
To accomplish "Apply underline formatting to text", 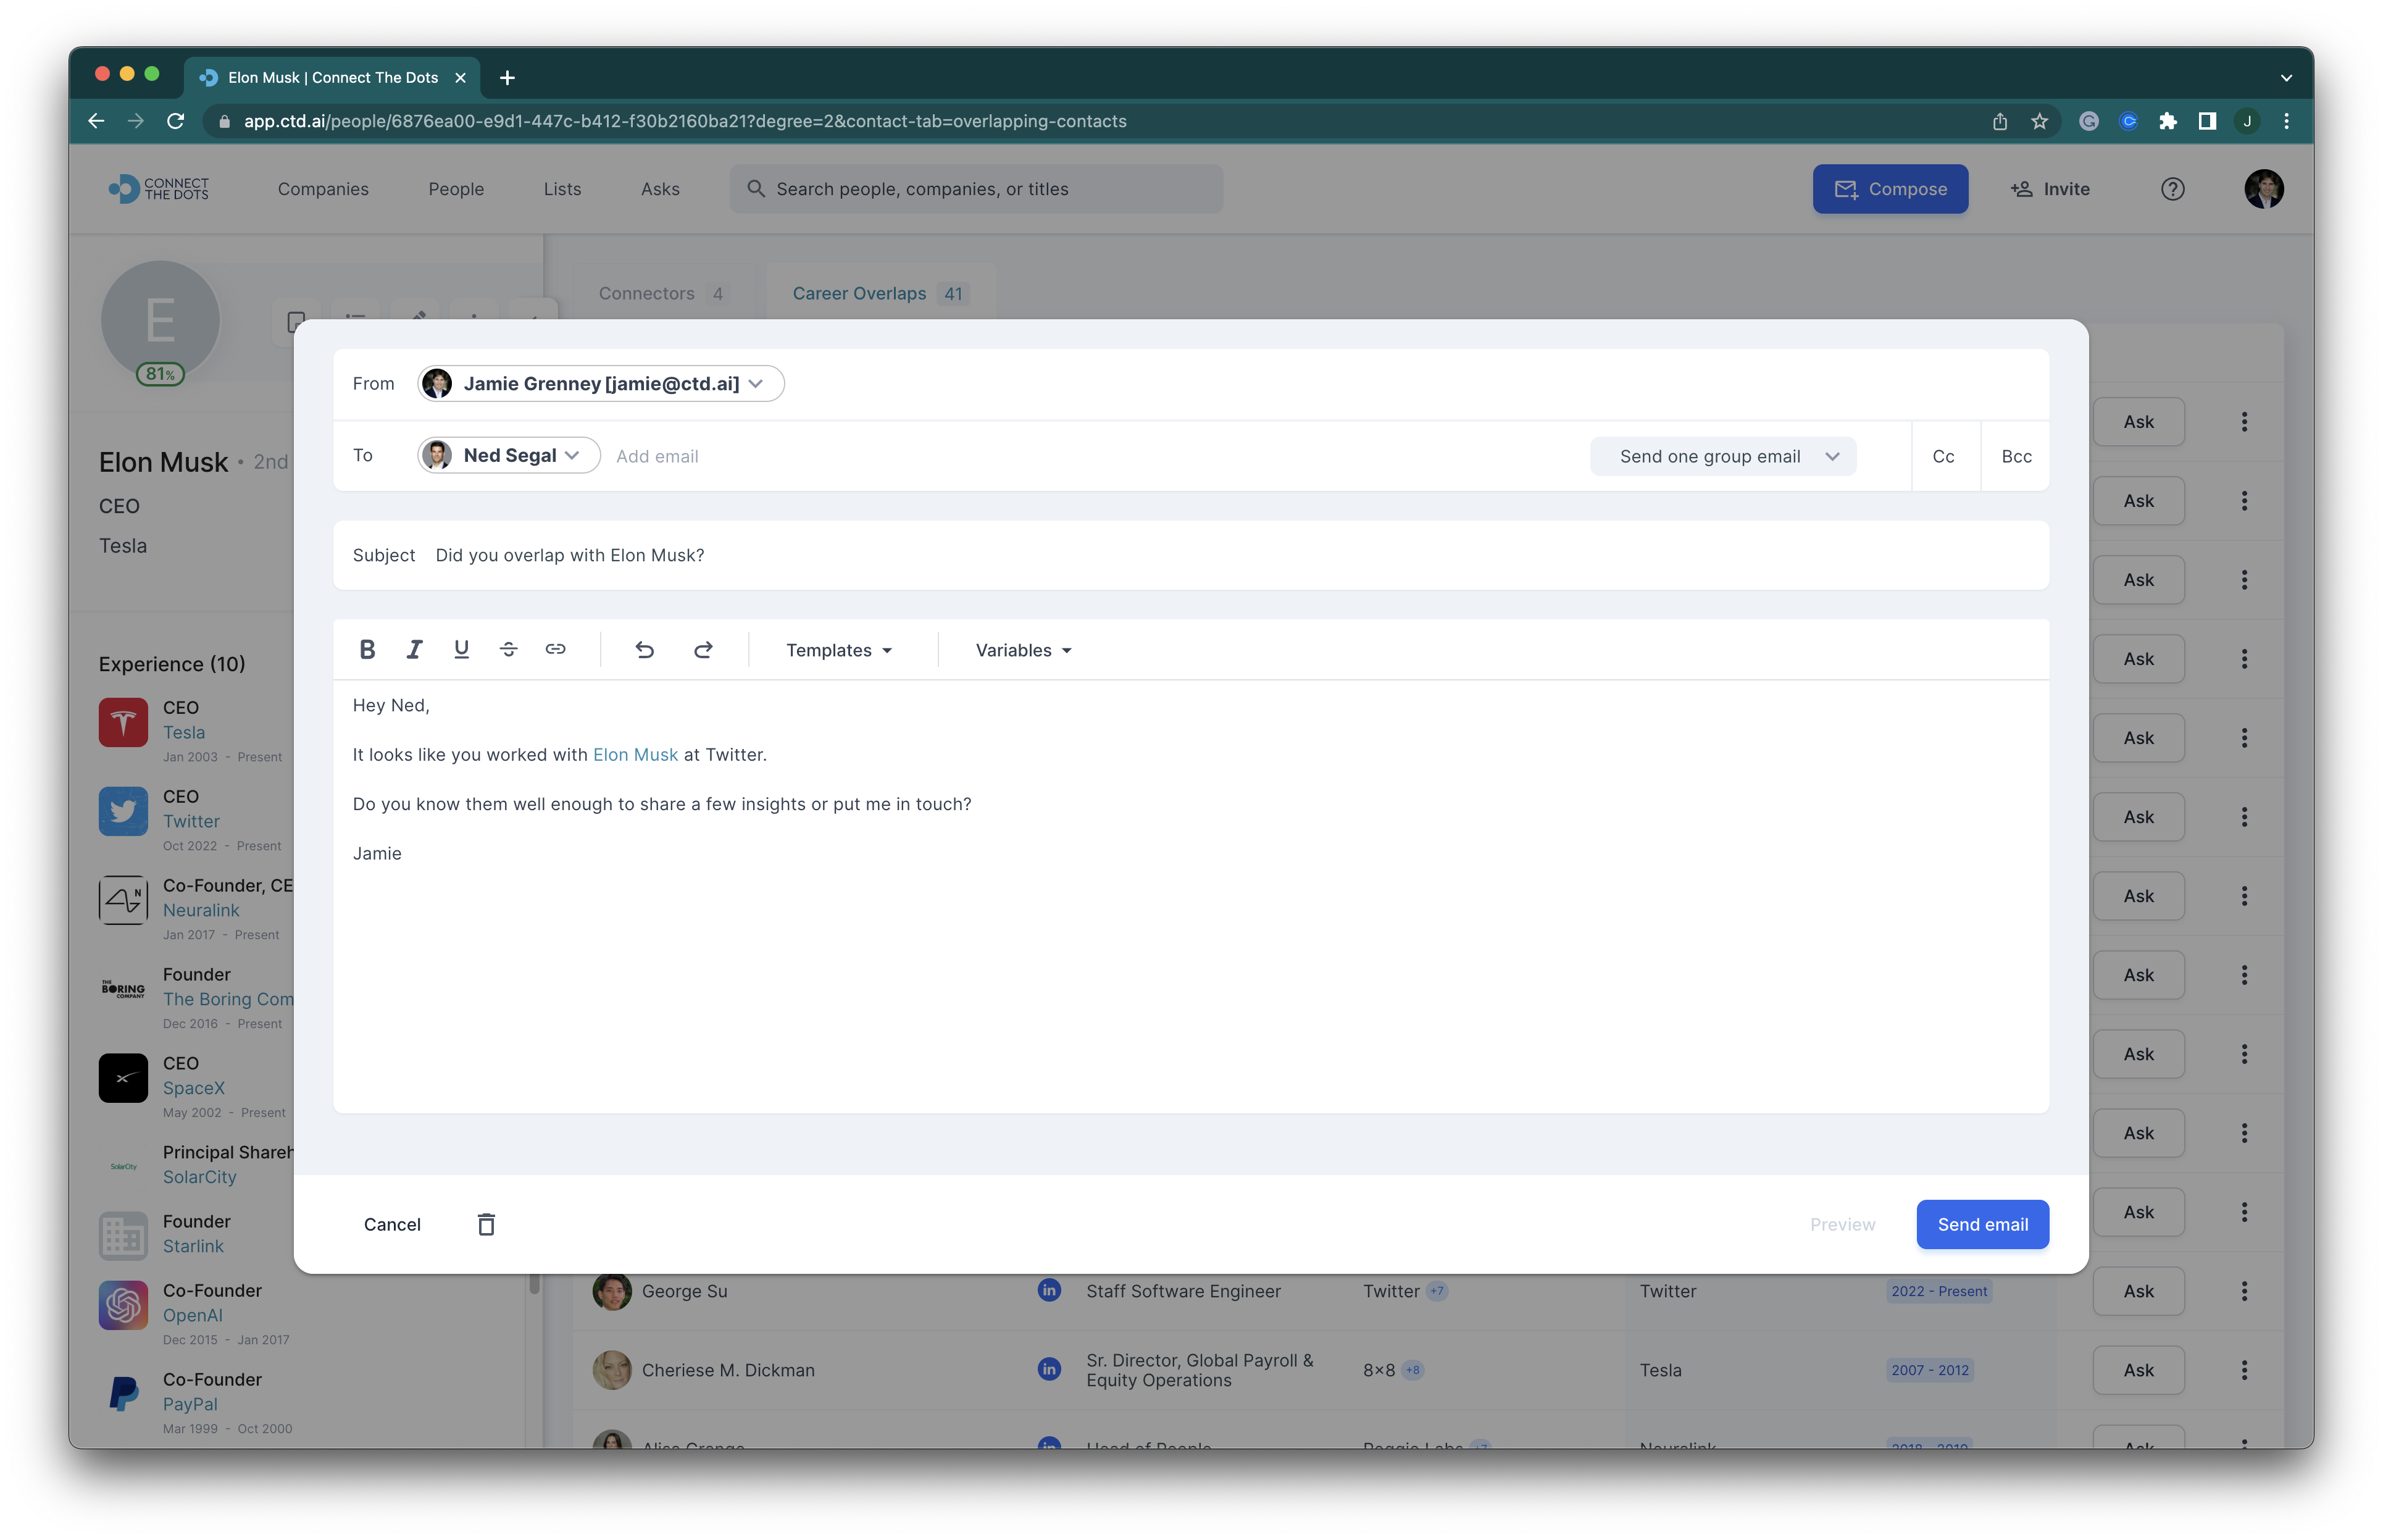I will (461, 650).
